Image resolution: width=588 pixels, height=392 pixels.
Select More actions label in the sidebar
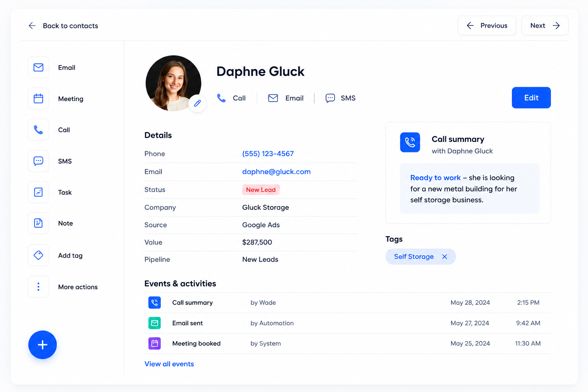tap(78, 287)
